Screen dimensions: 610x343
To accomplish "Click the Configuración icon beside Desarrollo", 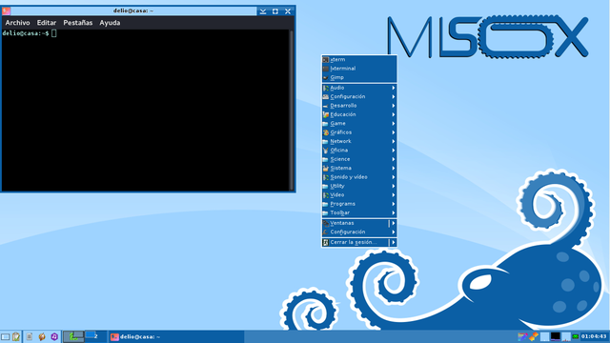I will click(326, 97).
